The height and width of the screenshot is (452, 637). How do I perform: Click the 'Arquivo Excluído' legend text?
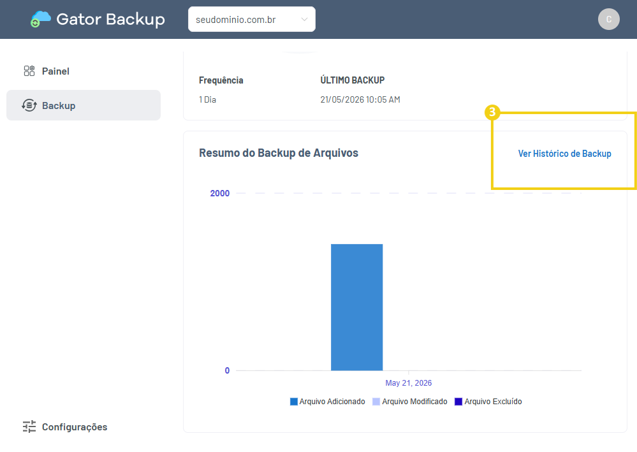coord(493,402)
